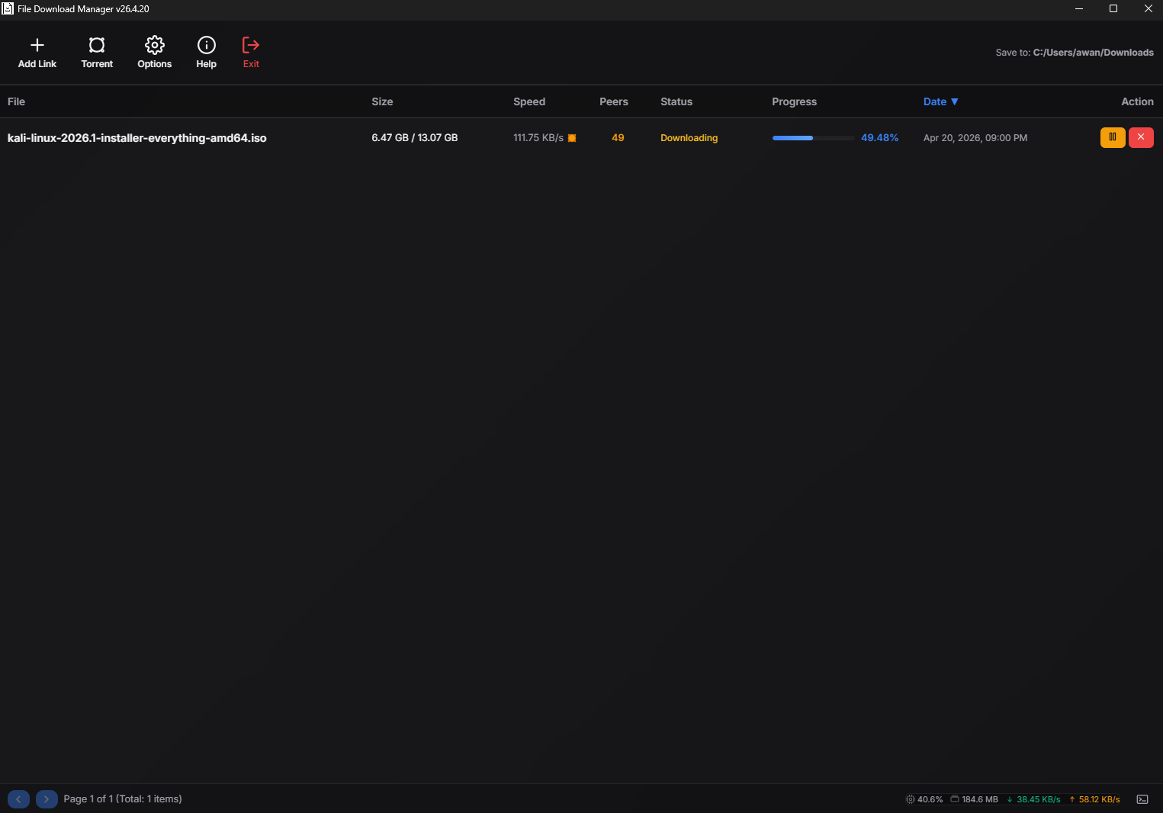Click the Add Link plus icon
Image resolution: width=1163 pixels, height=813 pixels.
(37, 46)
